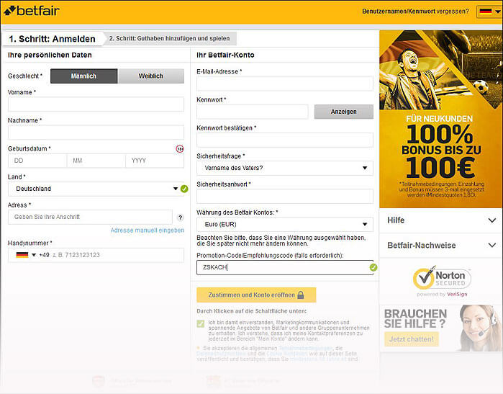This screenshot has width=503, height=394.
Task: Click the 100% Bonus promotional banner
Action: [x=441, y=119]
